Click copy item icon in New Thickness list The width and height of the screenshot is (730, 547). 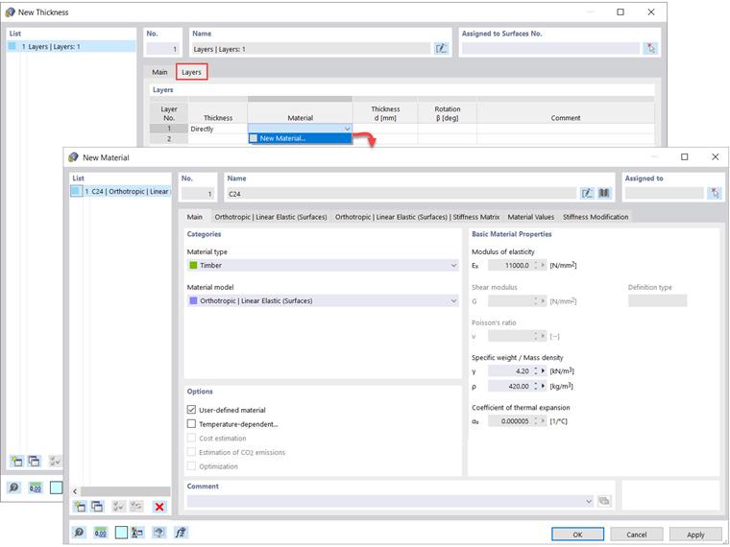click(35, 461)
